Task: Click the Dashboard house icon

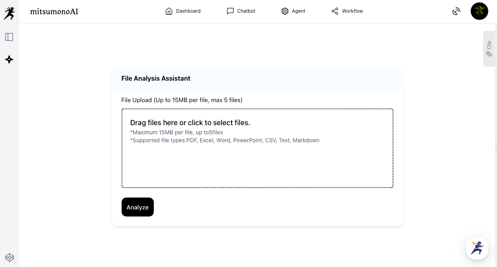Action: tap(169, 11)
